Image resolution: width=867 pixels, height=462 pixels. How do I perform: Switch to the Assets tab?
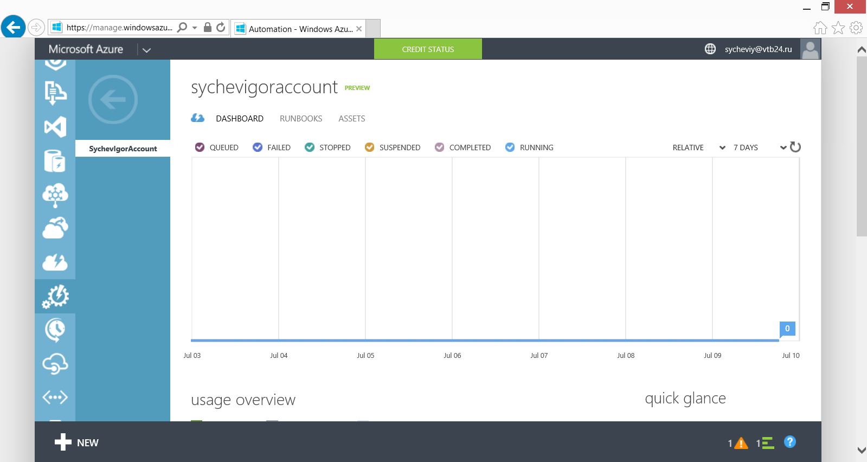pos(352,119)
